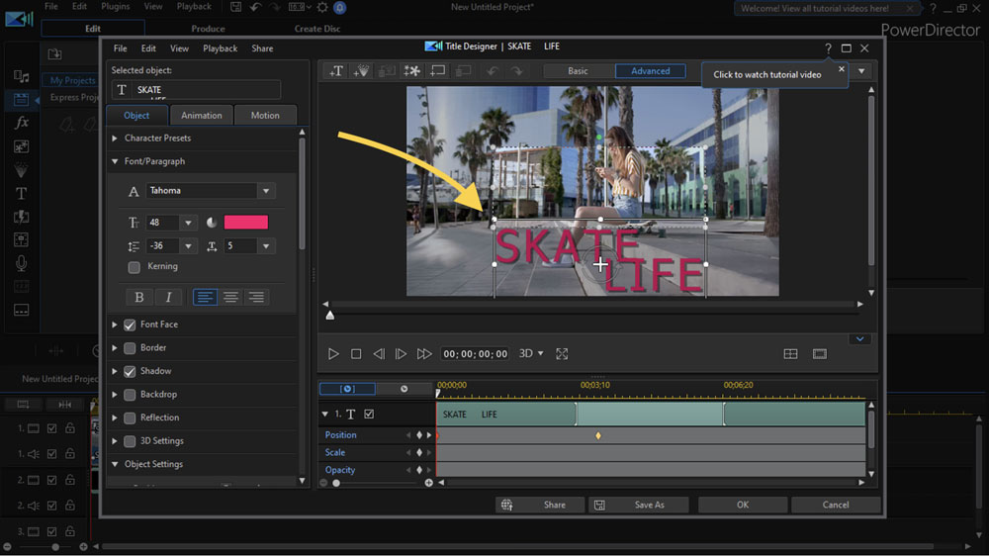The image size is (989, 556).
Task: Click the fullscreen preview icon
Action: coord(562,354)
